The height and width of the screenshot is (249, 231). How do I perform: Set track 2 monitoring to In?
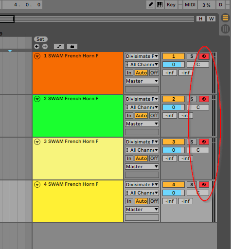coord(129,116)
